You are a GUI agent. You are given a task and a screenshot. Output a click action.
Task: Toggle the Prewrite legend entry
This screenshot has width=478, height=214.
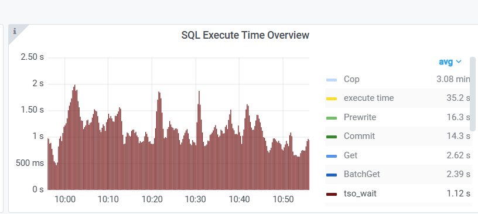click(360, 117)
